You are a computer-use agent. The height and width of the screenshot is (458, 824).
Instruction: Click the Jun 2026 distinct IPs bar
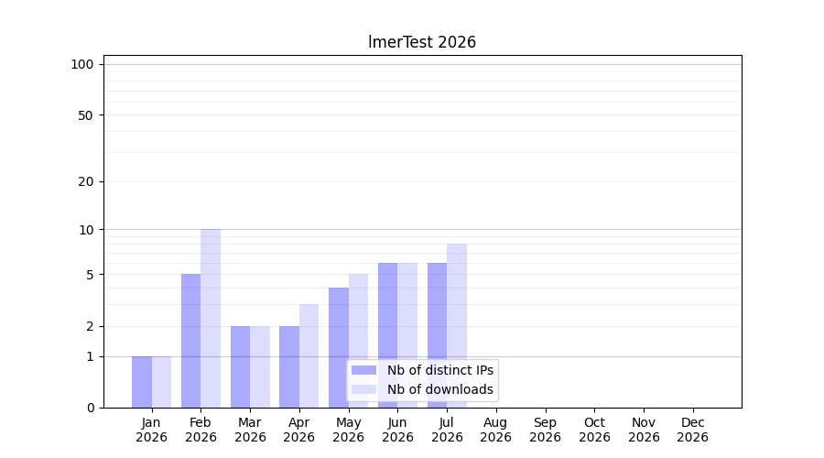(x=388, y=335)
